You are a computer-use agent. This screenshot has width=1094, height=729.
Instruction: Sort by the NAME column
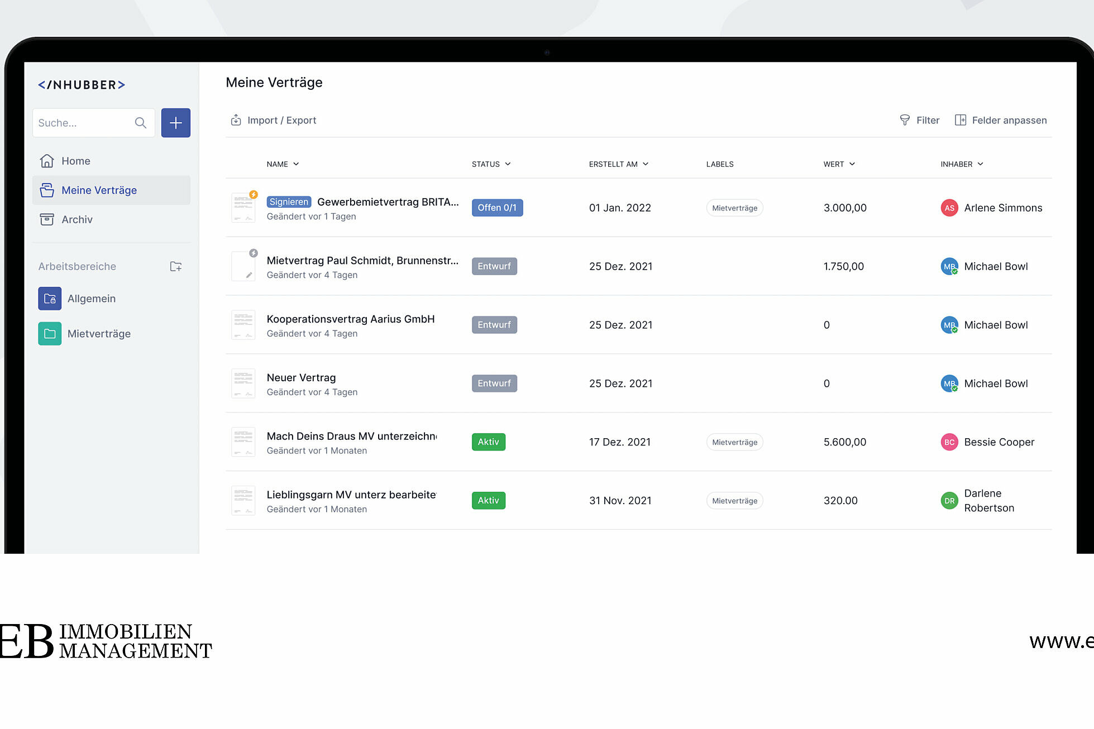pos(283,164)
